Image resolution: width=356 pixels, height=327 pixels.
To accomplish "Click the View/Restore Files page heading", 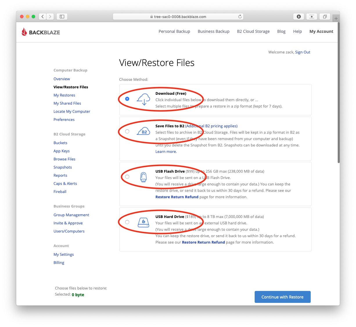I will (x=157, y=63).
